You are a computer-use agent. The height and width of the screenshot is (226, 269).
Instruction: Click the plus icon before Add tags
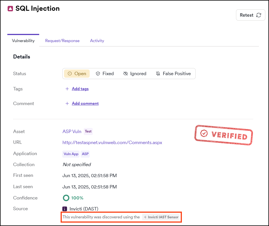pos(67,89)
